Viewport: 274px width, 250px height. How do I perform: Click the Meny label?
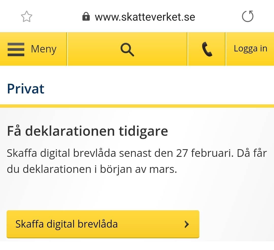click(44, 49)
